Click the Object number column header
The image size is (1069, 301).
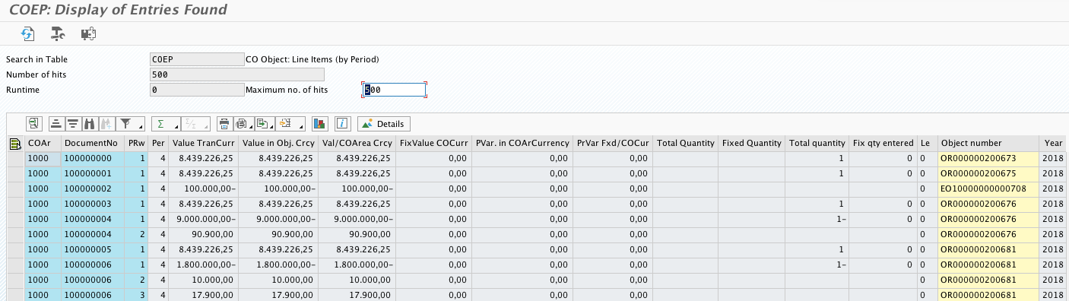point(988,143)
